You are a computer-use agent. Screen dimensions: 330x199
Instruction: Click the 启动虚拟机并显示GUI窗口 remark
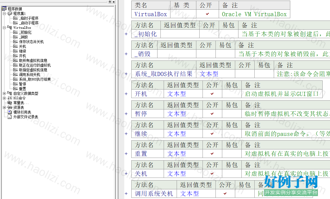click(282, 94)
